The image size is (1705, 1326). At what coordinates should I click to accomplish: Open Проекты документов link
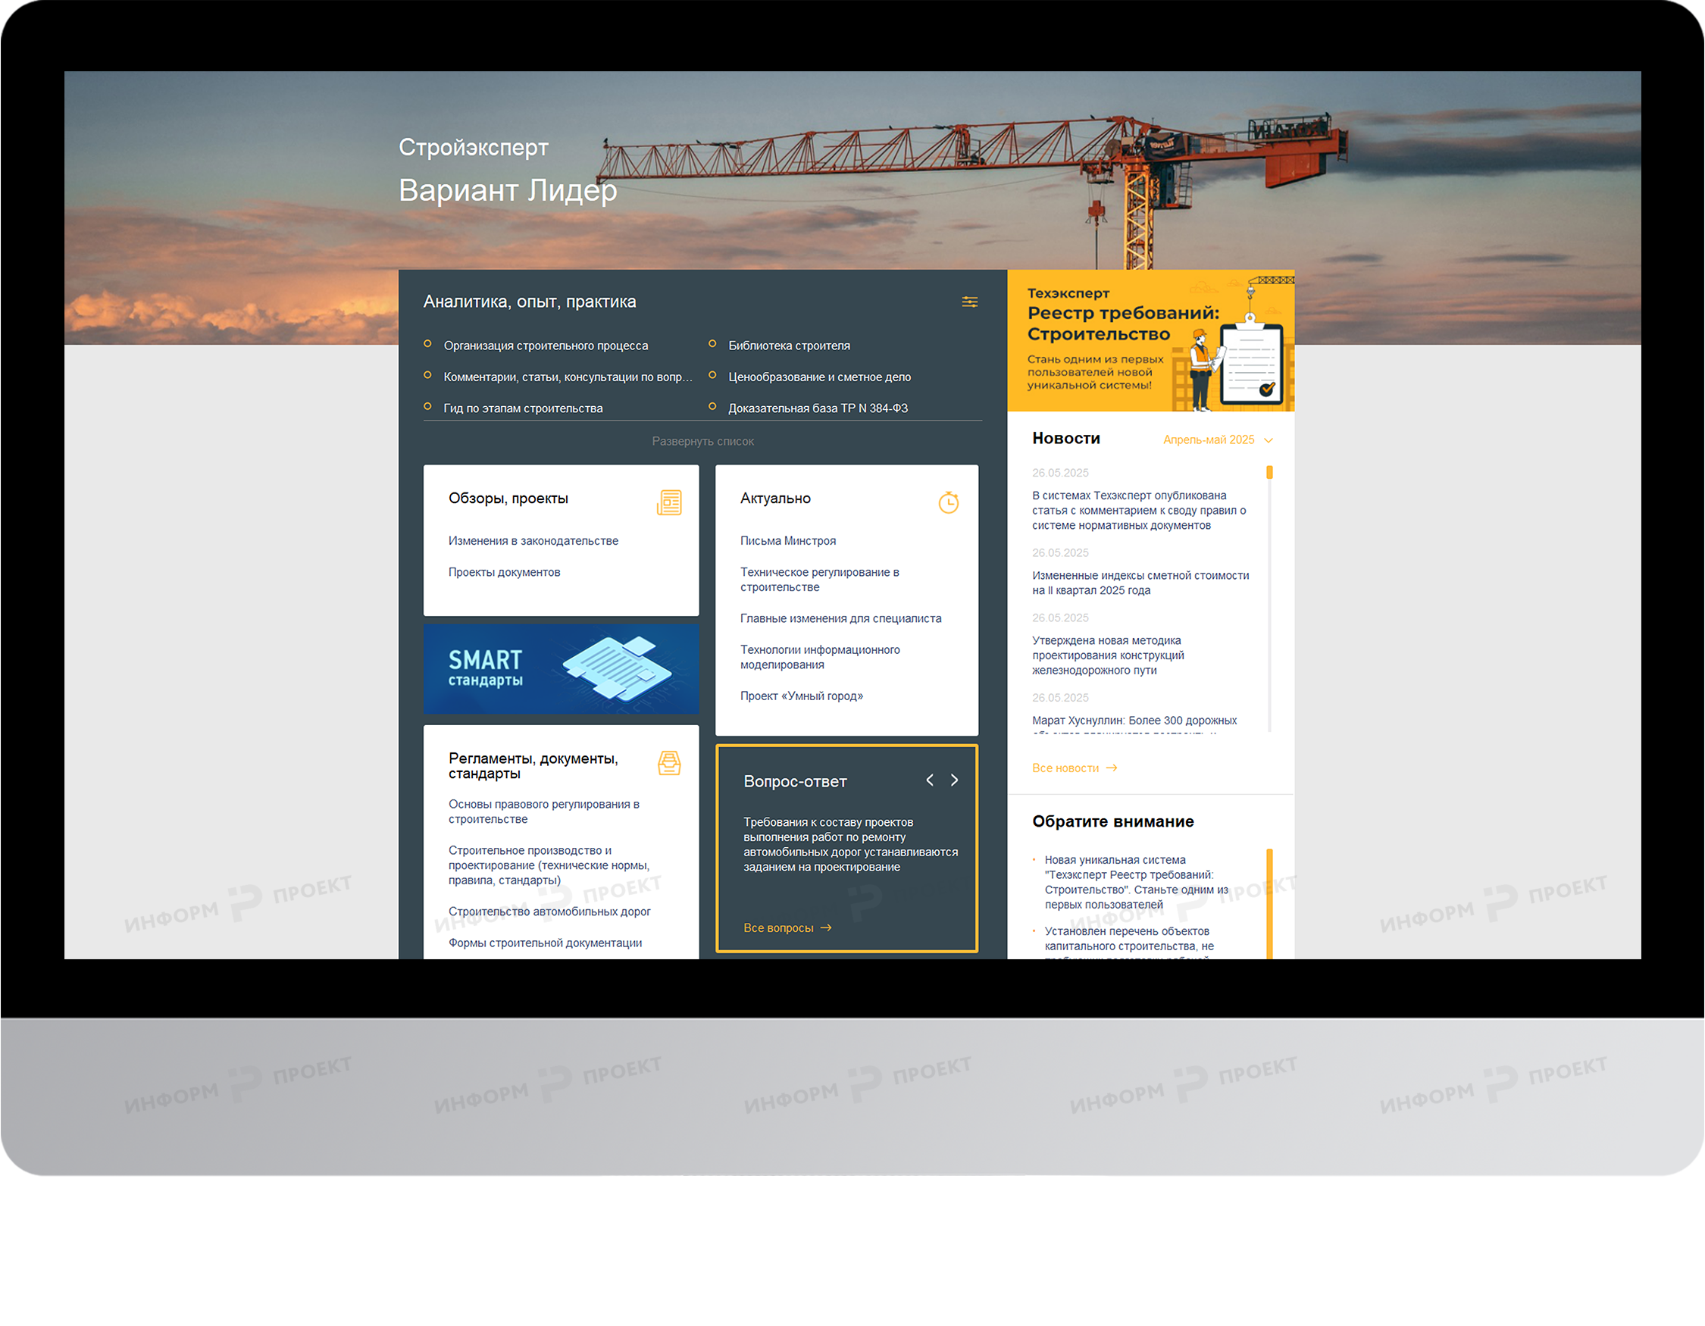pos(505,572)
